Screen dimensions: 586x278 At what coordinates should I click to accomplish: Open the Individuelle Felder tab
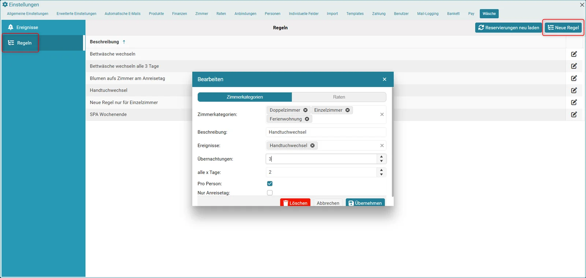pos(304,14)
